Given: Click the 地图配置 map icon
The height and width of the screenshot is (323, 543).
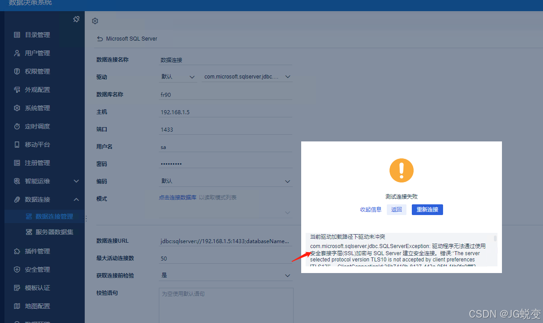Looking at the screenshot, I should point(17,306).
